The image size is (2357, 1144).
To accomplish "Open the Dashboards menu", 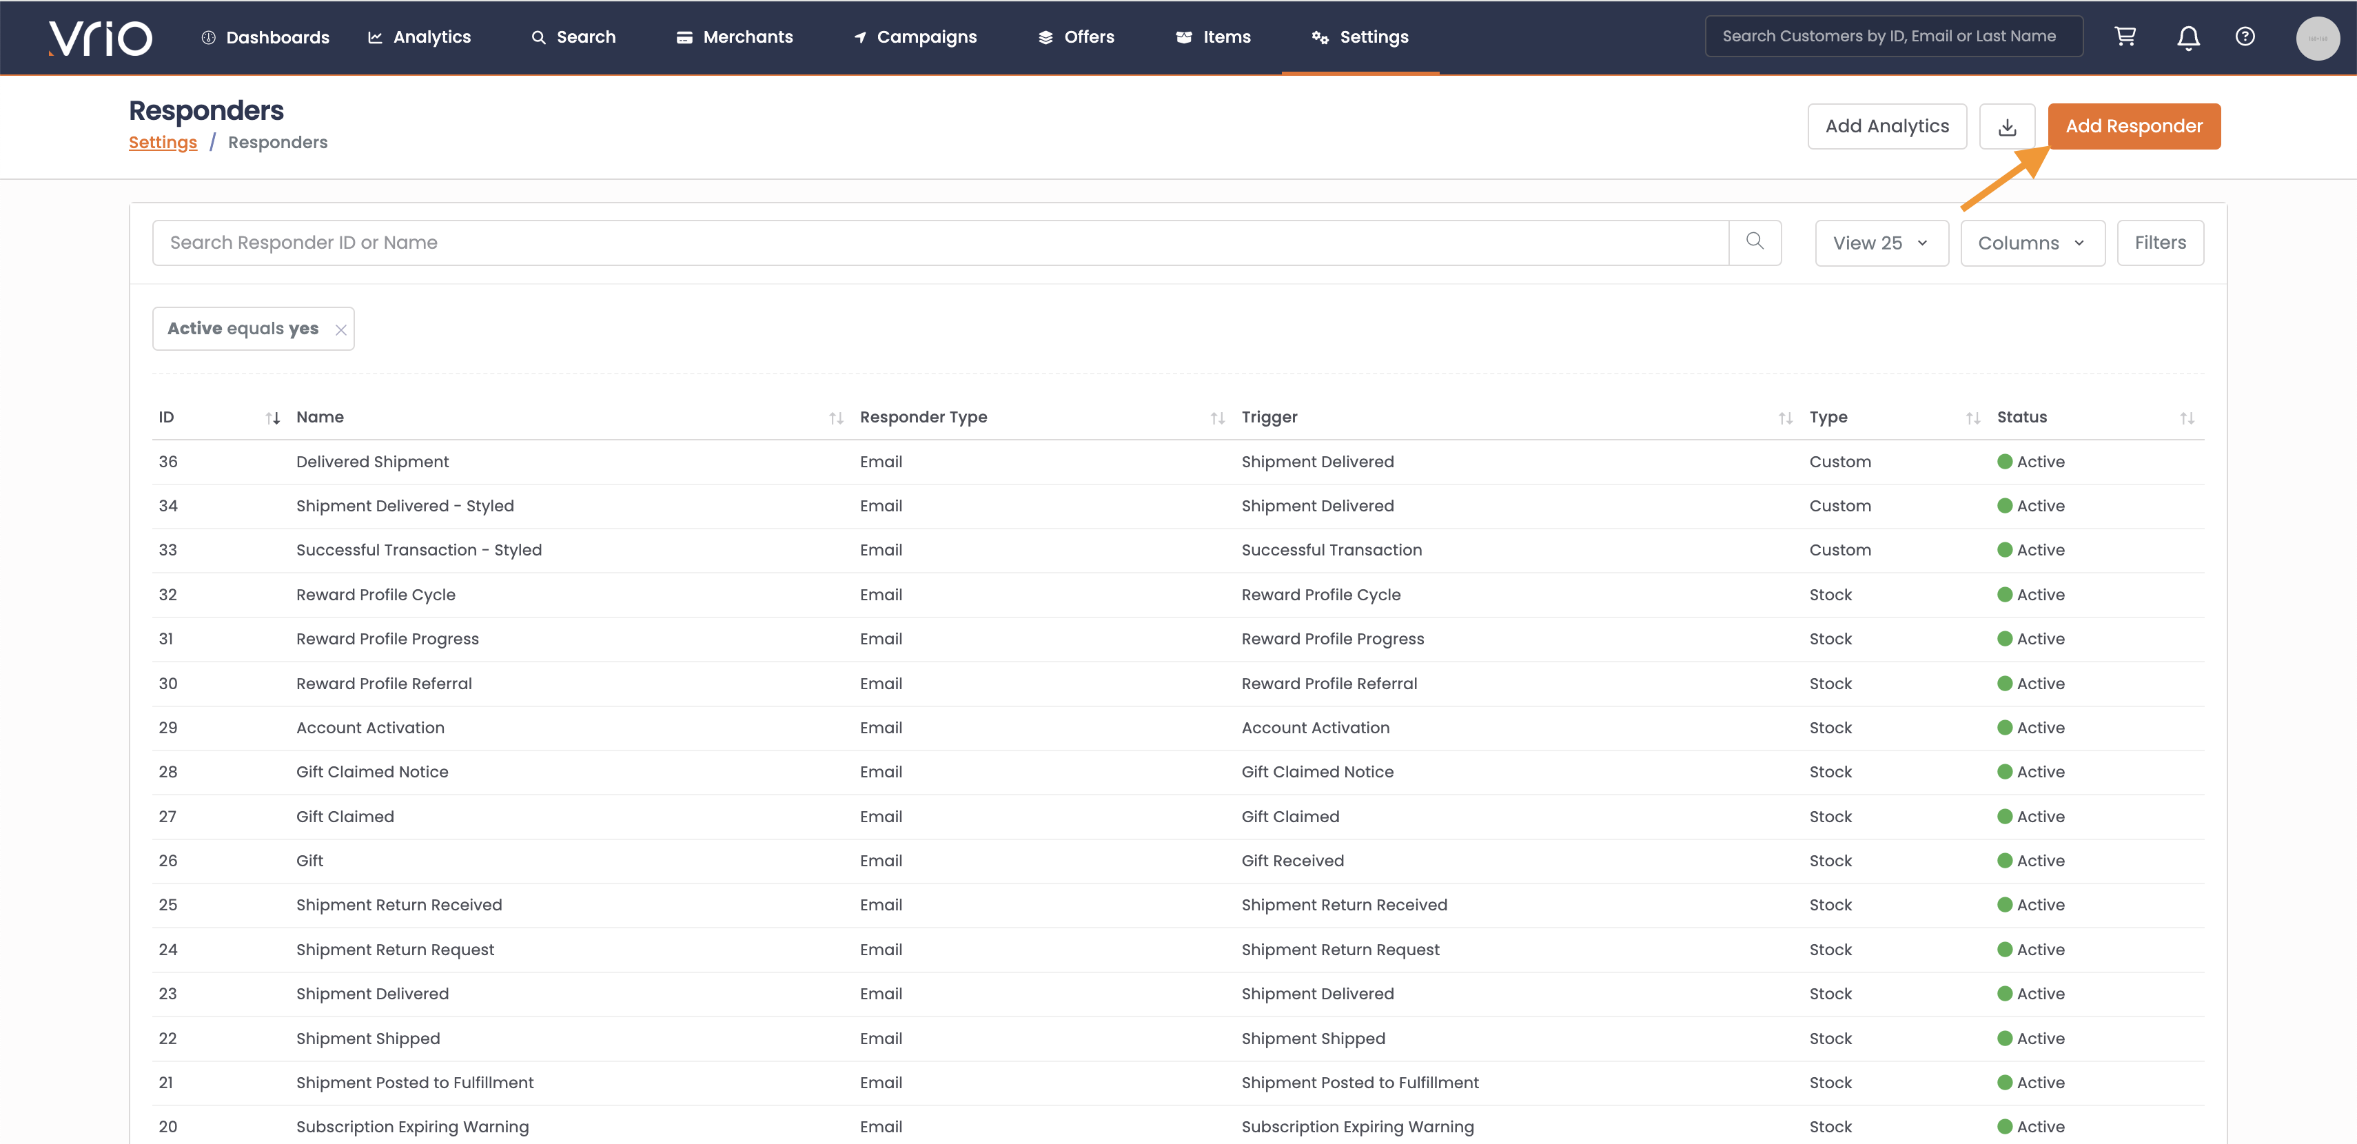I will [265, 37].
